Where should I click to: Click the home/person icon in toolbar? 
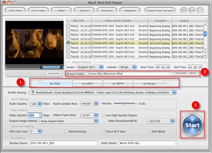(x=183, y=11)
